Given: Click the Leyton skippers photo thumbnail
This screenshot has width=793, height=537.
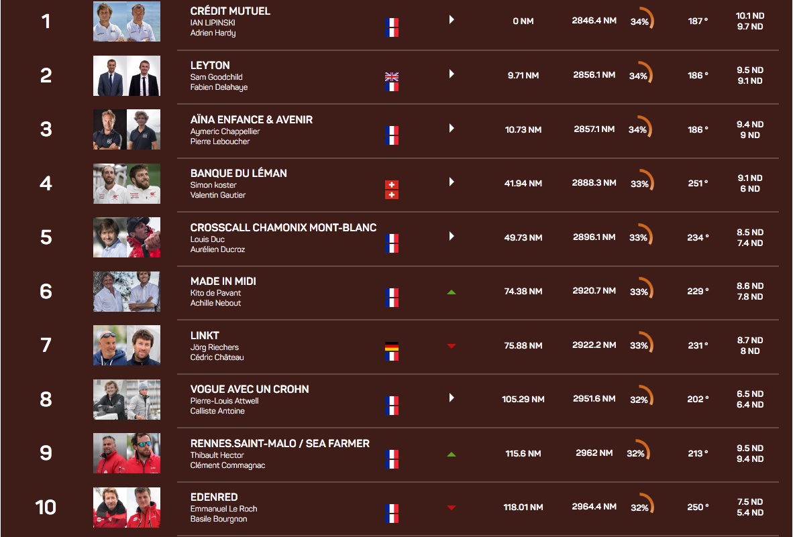Looking at the screenshot, I should tap(127, 76).
